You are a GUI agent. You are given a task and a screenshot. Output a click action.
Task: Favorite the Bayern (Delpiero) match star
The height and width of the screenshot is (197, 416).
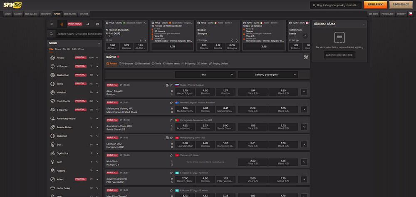[x=171, y=173]
